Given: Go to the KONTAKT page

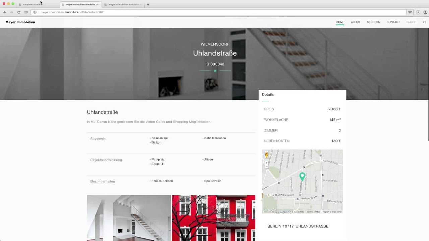Looking at the screenshot, I should click(x=393, y=22).
